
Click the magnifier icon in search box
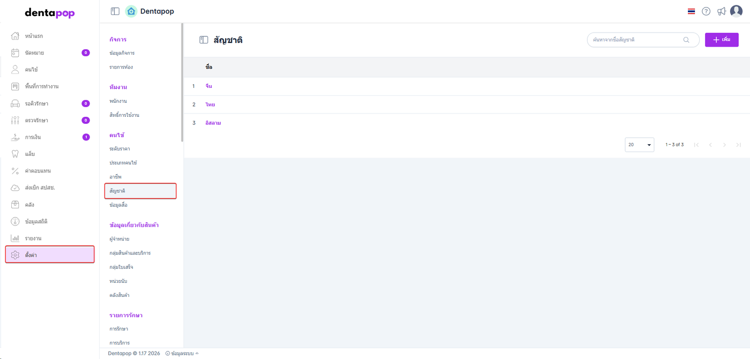point(686,40)
